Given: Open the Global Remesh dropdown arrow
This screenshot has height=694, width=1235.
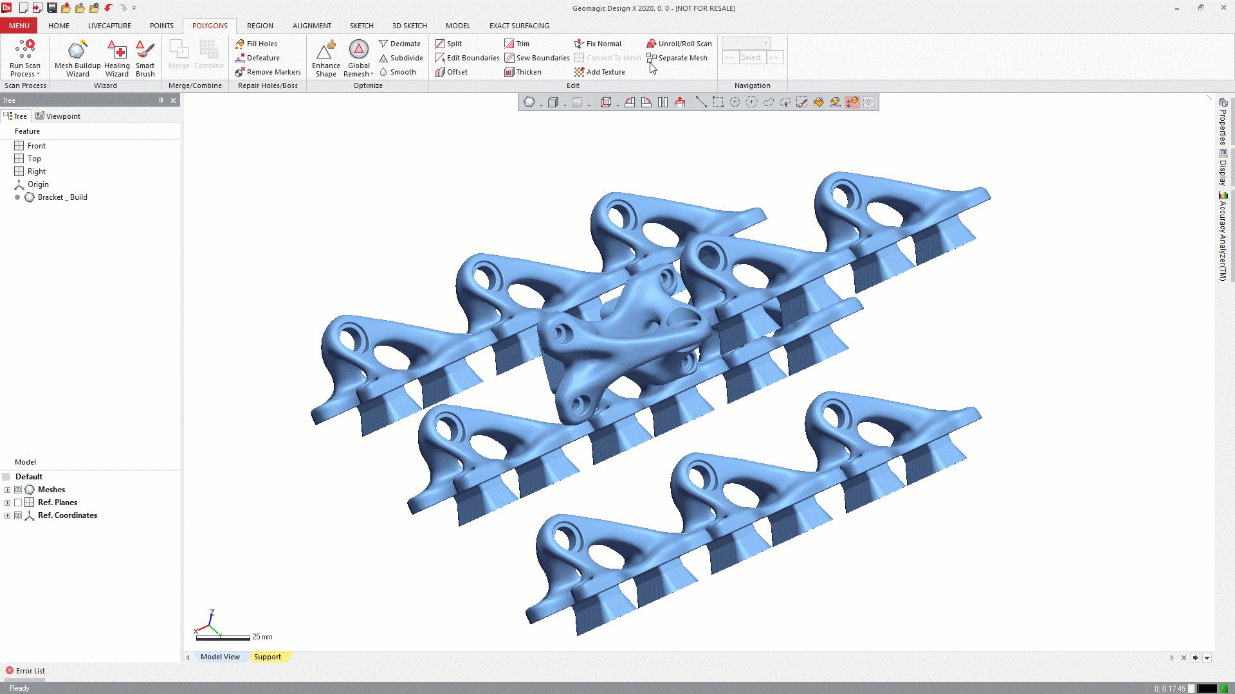Looking at the screenshot, I should tap(372, 74).
